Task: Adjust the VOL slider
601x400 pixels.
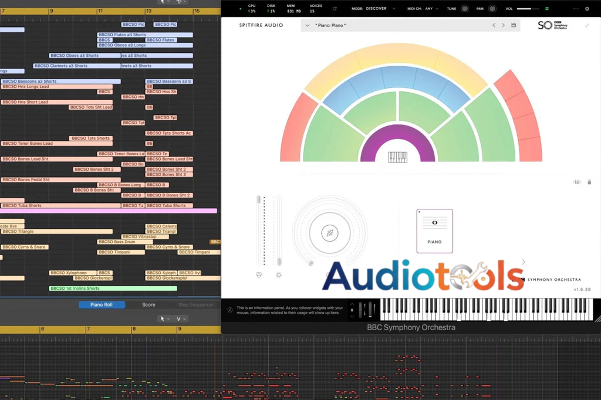Action: (x=528, y=8)
